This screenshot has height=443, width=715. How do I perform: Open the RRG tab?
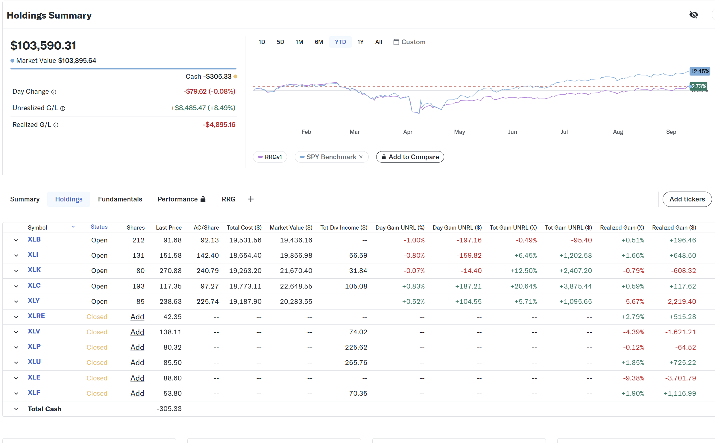[x=228, y=199]
